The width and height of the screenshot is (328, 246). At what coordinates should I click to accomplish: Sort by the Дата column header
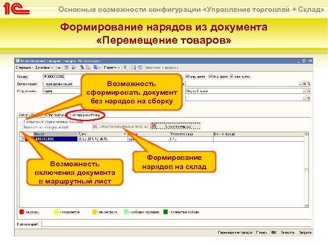(x=102, y=134)
